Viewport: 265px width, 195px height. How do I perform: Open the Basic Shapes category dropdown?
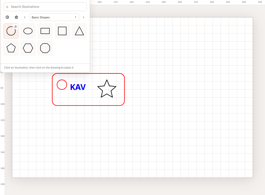click(x=54, y=17)
